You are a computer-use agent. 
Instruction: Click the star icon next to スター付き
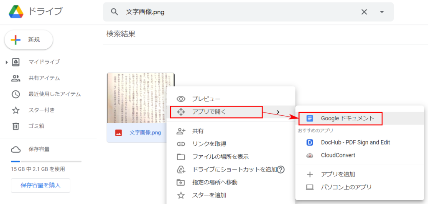16,110
